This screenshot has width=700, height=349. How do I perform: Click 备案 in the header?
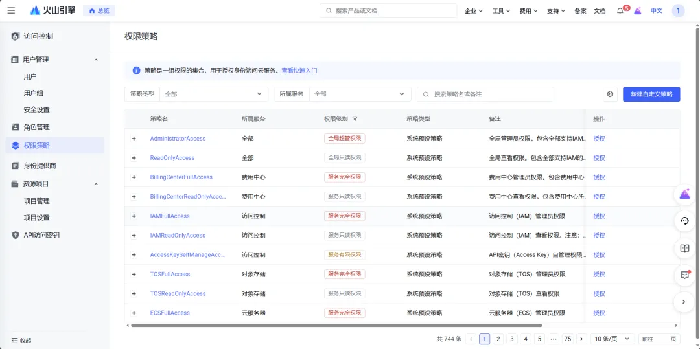[580, 11]
